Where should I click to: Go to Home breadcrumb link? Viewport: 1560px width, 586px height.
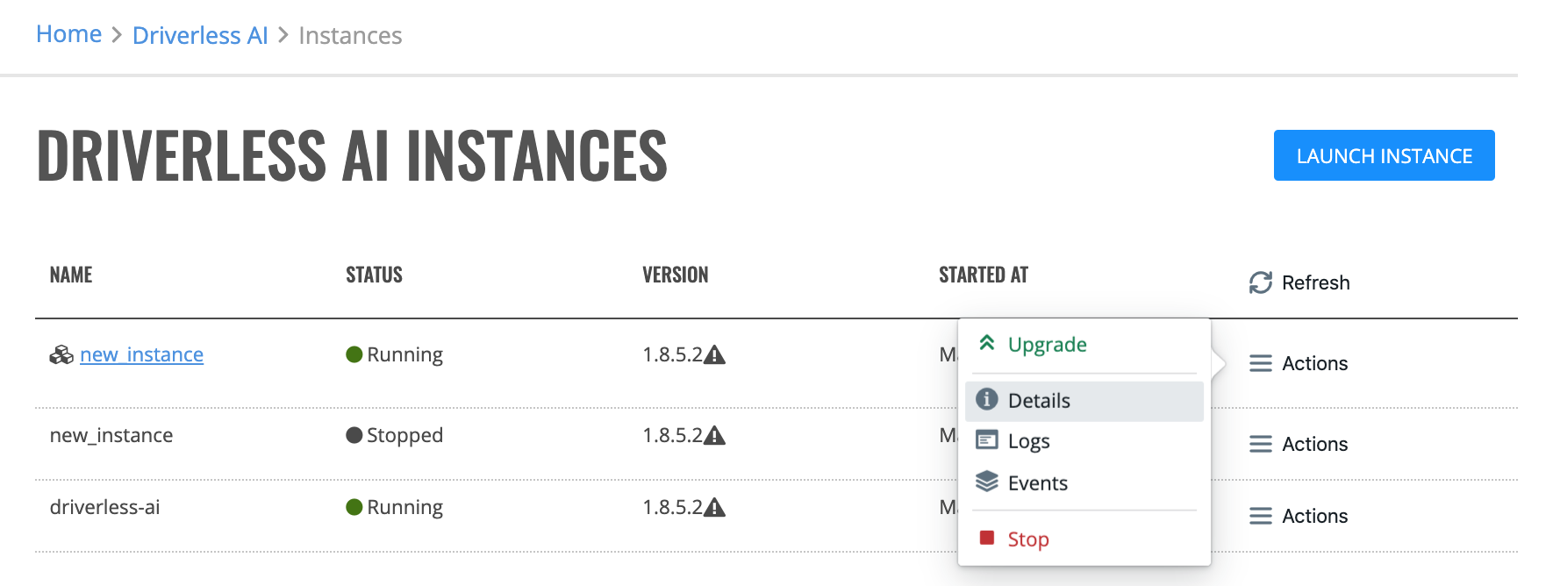(x=68, y=34)
